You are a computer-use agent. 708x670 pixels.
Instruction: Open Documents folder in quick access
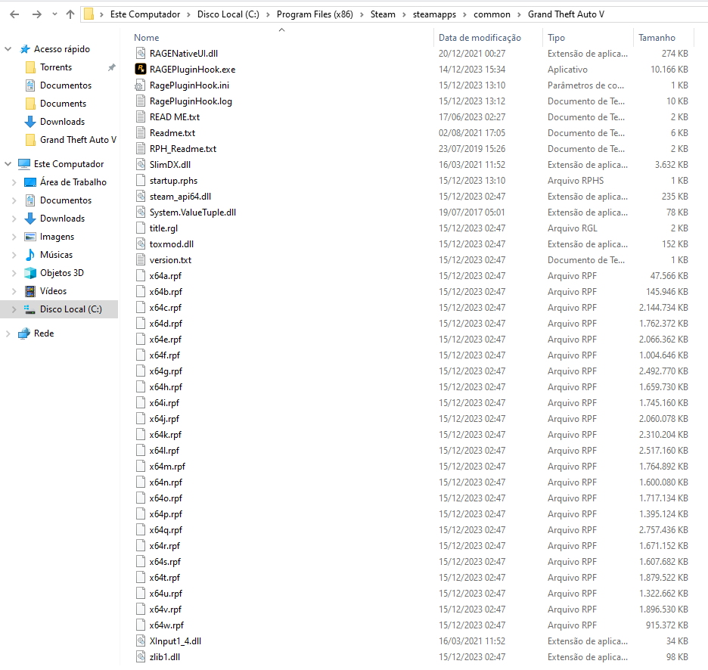pyautogui.click(x=63, y=104)
